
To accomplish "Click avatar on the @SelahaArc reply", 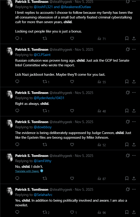I will point(10,191).
